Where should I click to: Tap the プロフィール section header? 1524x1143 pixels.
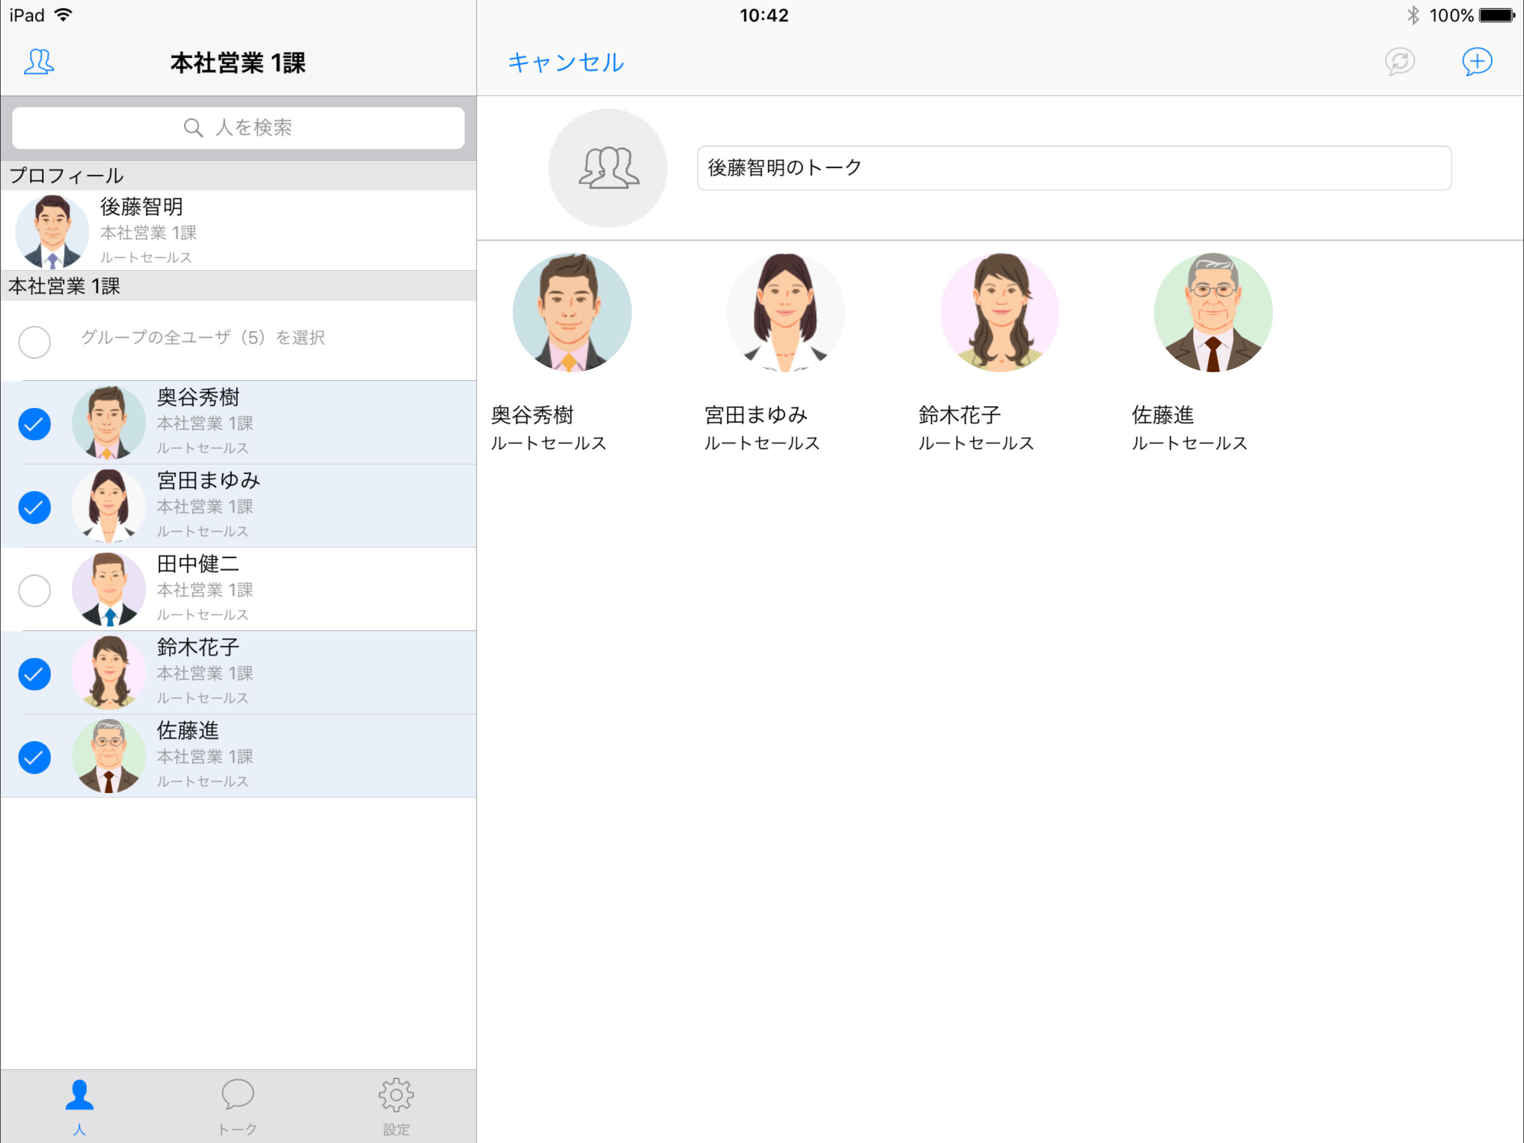[x=238, y=175]
